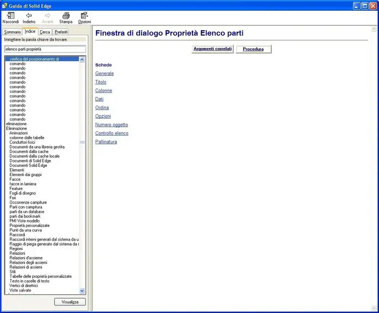Follow the Colonne link
Viewport: 379px width, 313px height.
point(104,90)
